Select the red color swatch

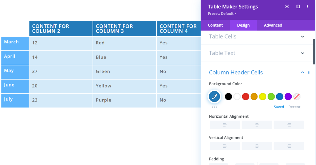click(246, 97)
